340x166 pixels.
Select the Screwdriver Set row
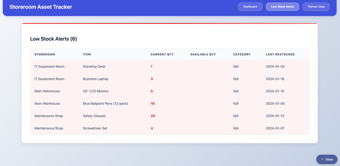point(95,128)
